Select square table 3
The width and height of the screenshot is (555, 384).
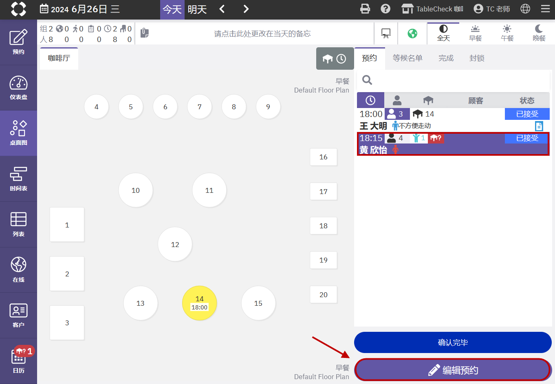(67, 322)
